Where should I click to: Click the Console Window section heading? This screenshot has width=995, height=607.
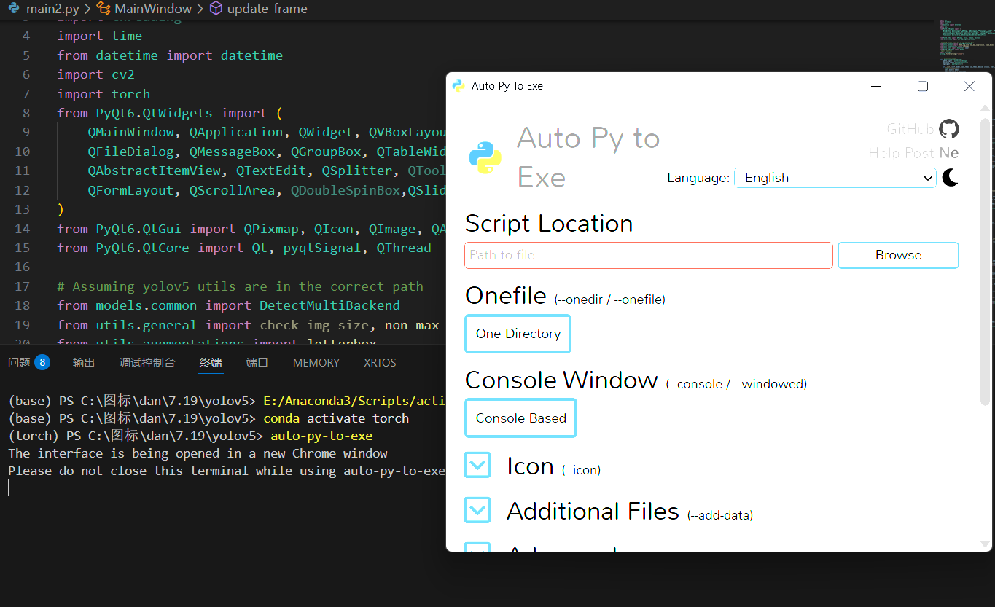coord(561,380)
